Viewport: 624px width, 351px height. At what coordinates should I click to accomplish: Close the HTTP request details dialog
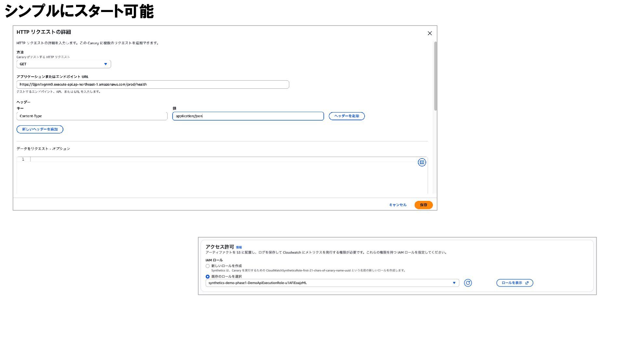click(430, 33)
